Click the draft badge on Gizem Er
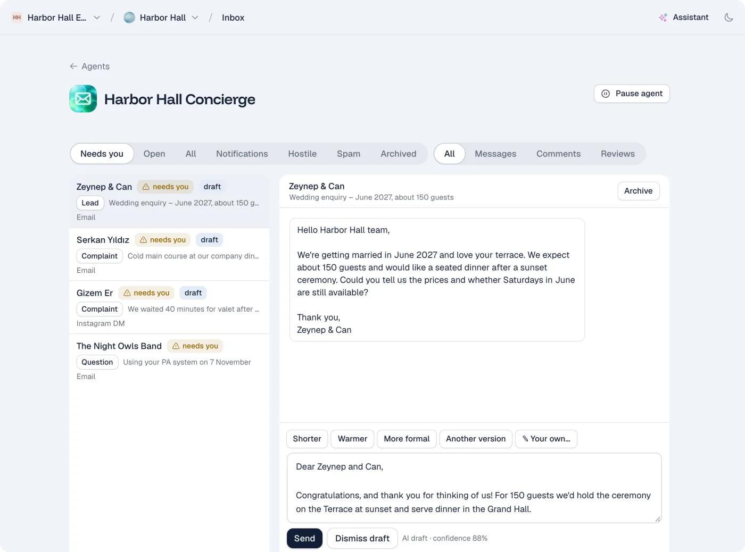 [x=193, y=293]
